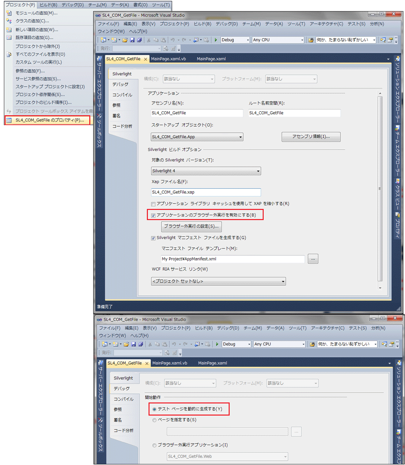The image size is (405, 465).
Task: Click Server Explorer icon on upper left sidebar
Action: pyautogui.click(x=100, y=59)
